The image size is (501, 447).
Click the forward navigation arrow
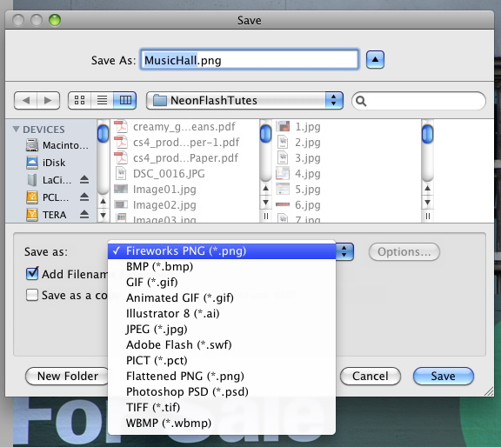point(49,100)
